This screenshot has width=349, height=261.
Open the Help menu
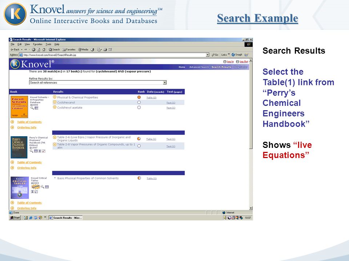tap(57, 44)
